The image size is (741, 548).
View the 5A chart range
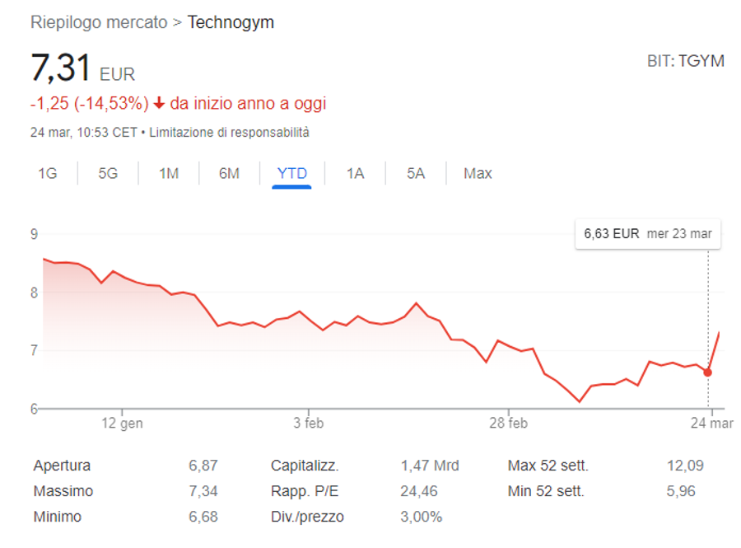(416, 174)
